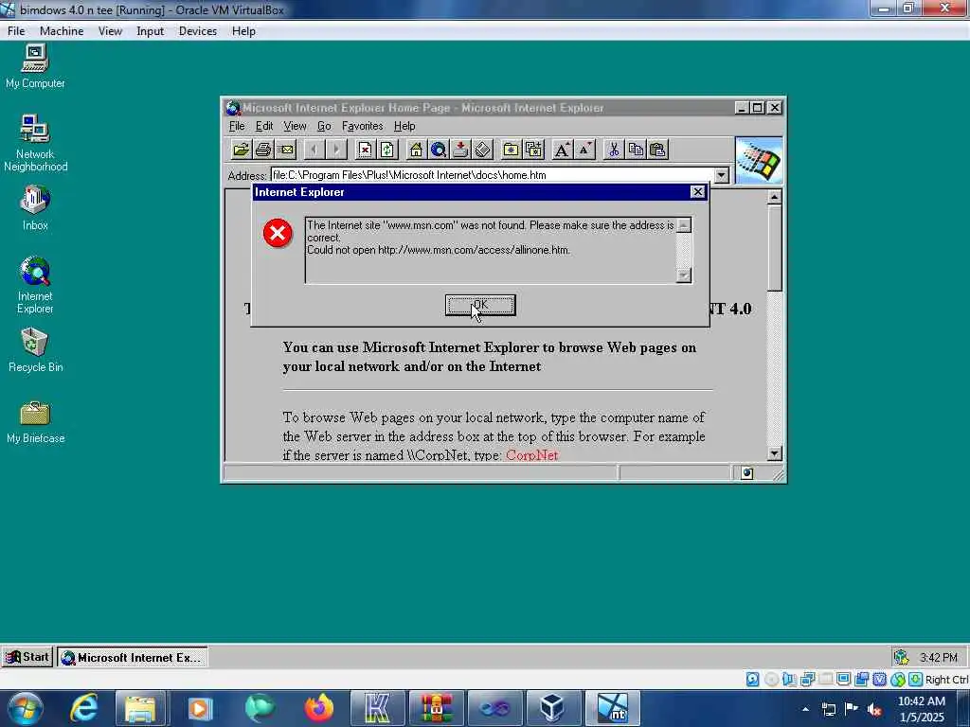Click the Stop loading toolbar icon
The image size is (970, 727).
pyautogui.click(x=365, y=150)
